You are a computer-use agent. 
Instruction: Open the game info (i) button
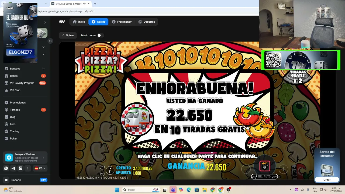coord(110,170)
